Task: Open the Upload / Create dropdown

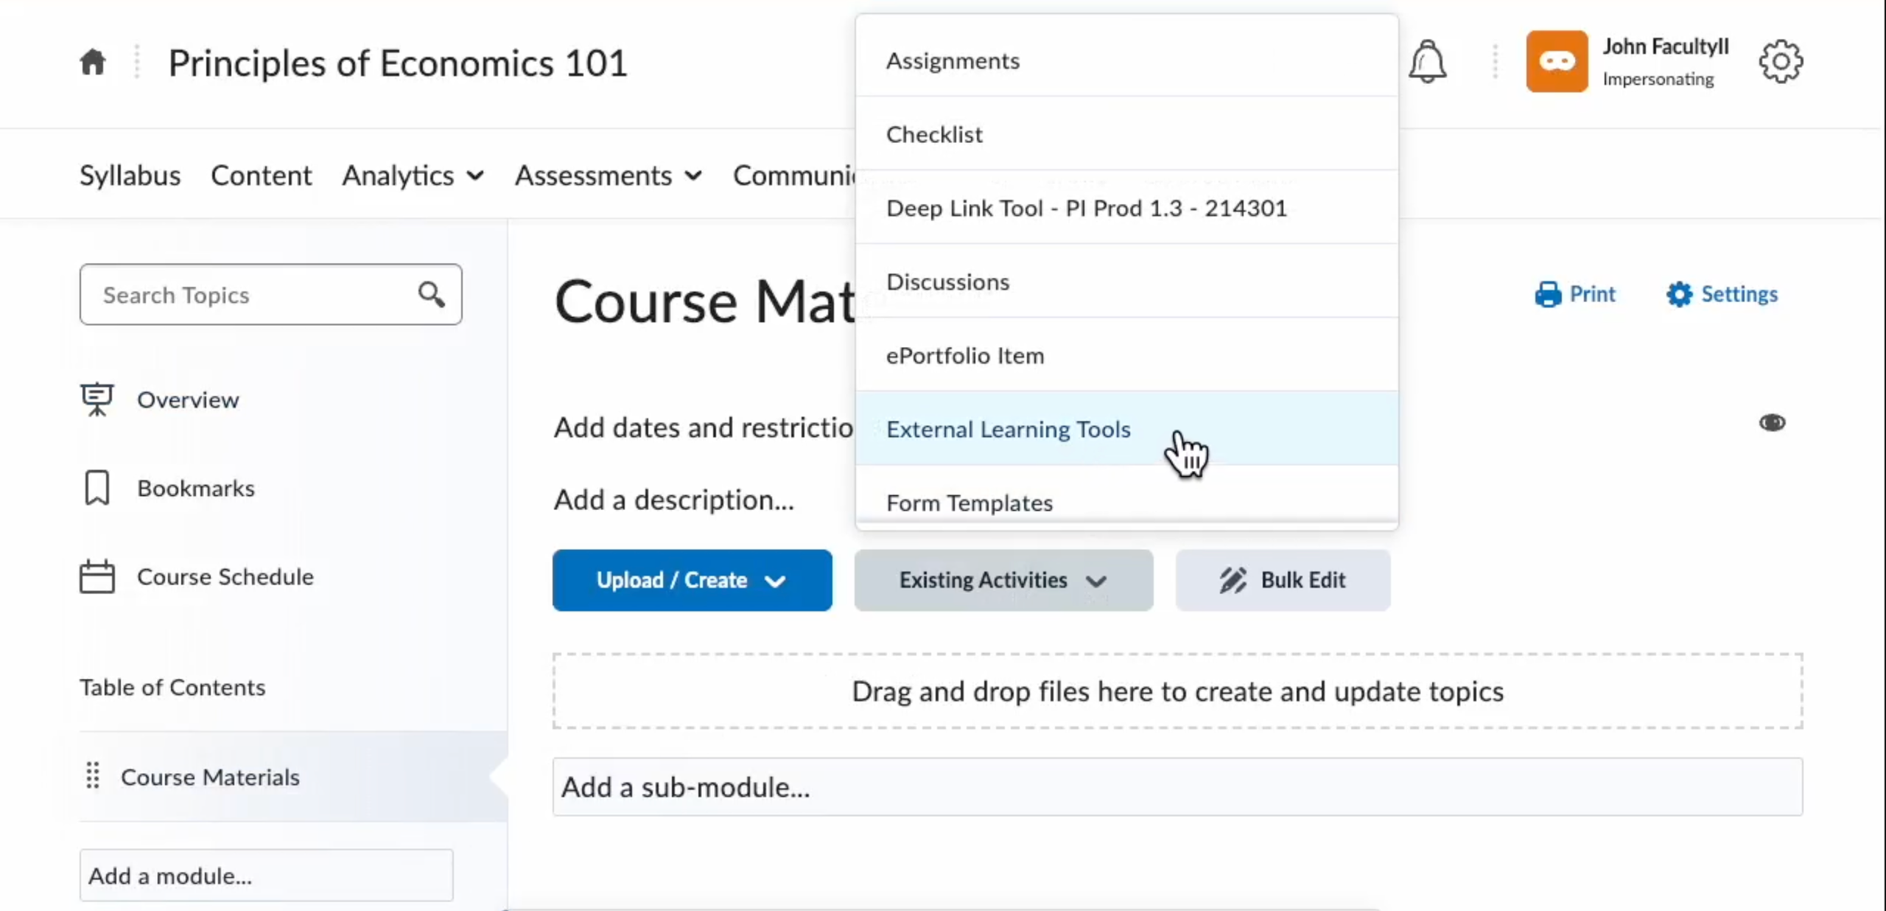Action: [x=693, y=580]
